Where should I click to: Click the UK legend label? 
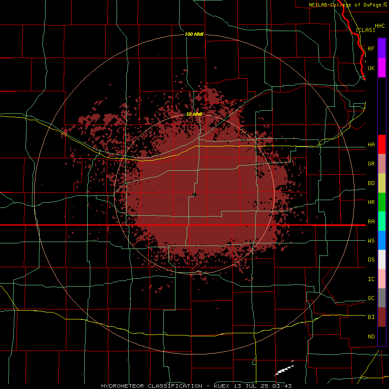pyautogui.click(x=371, y=68)
